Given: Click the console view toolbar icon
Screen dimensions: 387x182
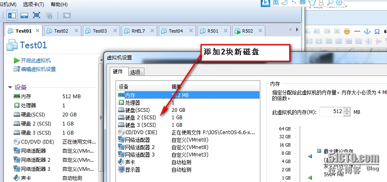Looking at the screenshot, I should pos(67,15).
